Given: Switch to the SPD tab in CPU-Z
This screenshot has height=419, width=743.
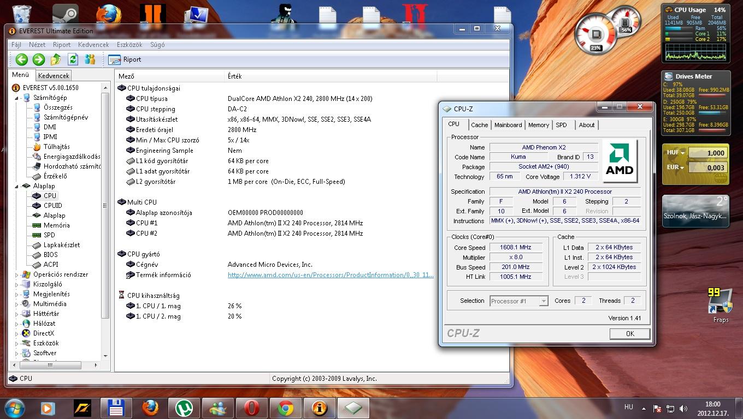Looking at the screenshot, I should click(561, 125).
